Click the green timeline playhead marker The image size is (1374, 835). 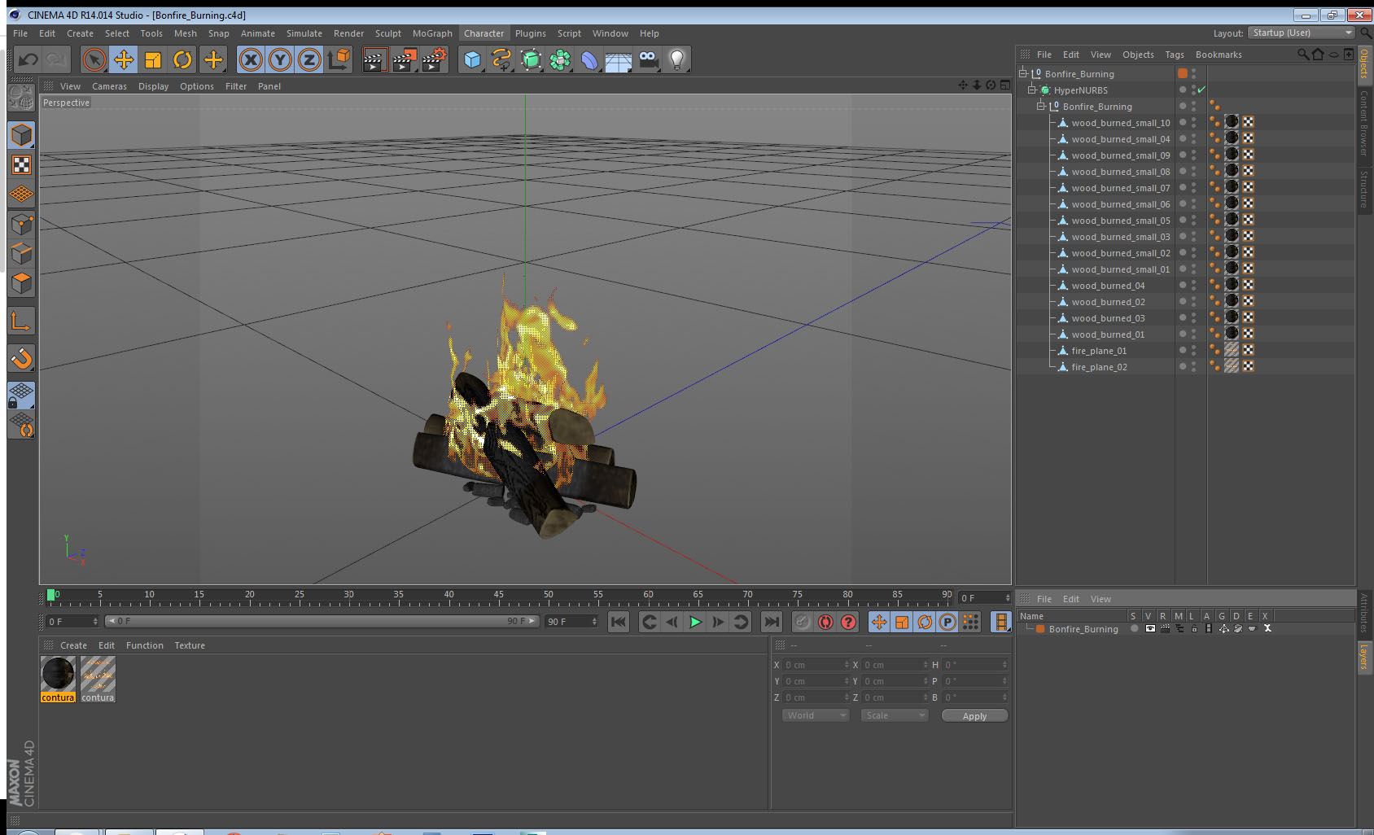(x=51, y=595)
